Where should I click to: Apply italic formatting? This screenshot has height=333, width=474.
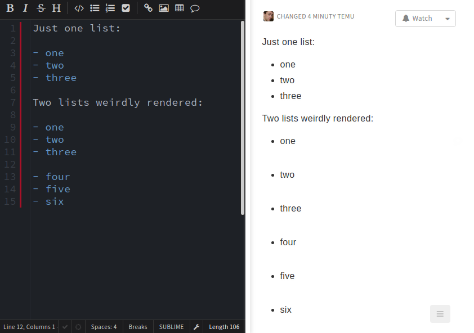(25, 8)
